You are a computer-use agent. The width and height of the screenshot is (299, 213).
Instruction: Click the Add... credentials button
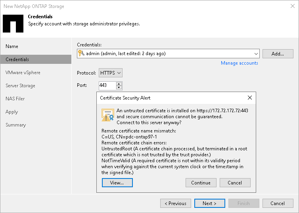(278, 54)
